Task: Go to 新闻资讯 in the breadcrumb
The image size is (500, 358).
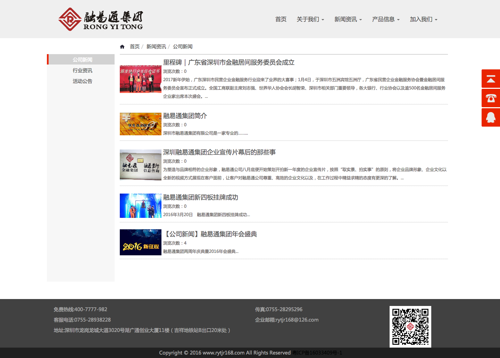Action: pos(156,46)
